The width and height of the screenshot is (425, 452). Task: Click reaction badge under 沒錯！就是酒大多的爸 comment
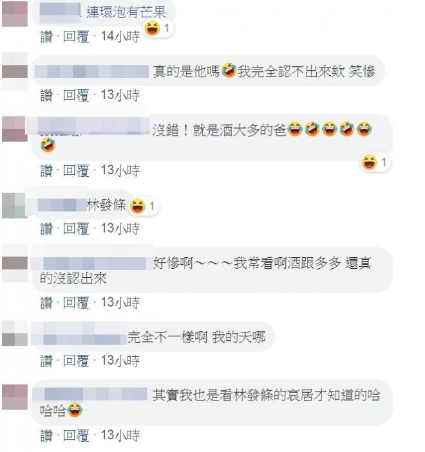pos(375,162)
